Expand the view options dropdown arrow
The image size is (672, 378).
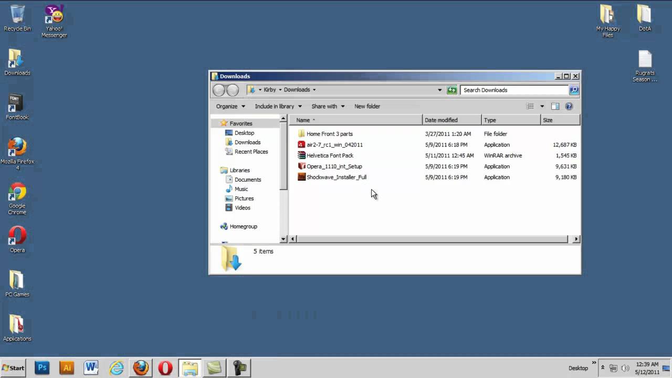pyautogui.click(x=542, y=106)
